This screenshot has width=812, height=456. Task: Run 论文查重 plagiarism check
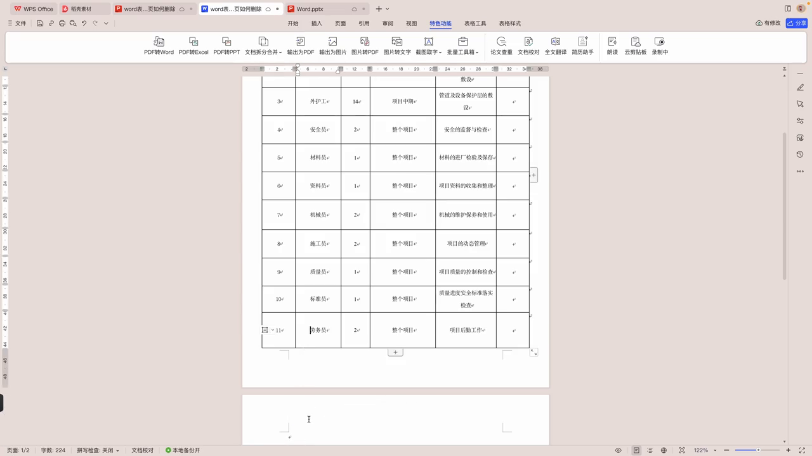tap(501, 46)
